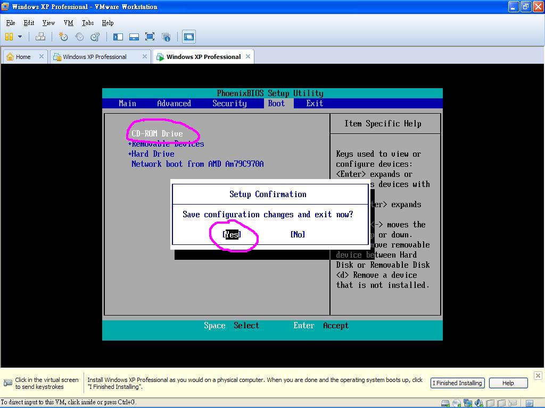Click the Setup Confirmation dialog title

point(268,194)
